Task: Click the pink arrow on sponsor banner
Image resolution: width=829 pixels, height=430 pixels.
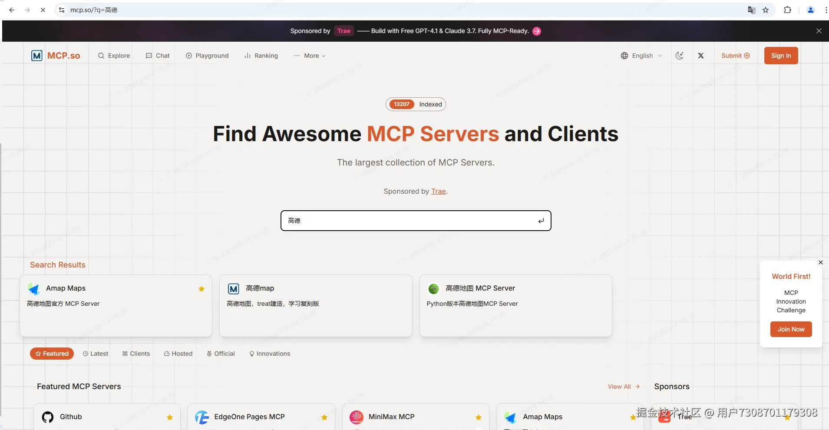Action: [537, 31]
